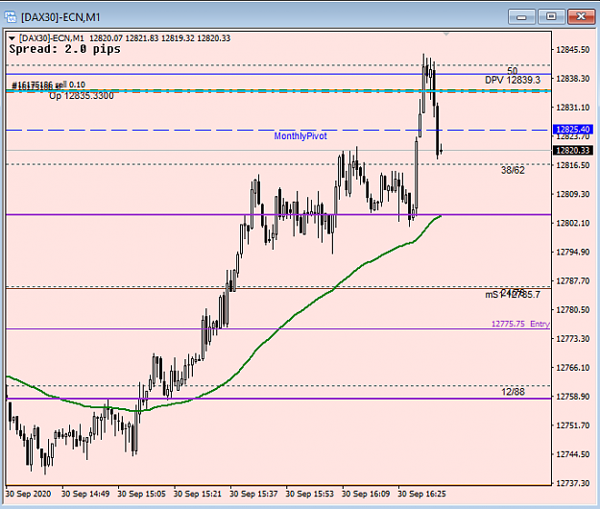The height and width of the screenshot is (509, 600).
Task: Select the sell order #16175186 label
Action: tap(49, 85)
